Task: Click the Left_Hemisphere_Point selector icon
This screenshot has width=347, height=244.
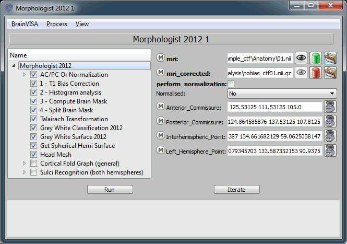Action: pyautogui.click(x=330, y=150)
